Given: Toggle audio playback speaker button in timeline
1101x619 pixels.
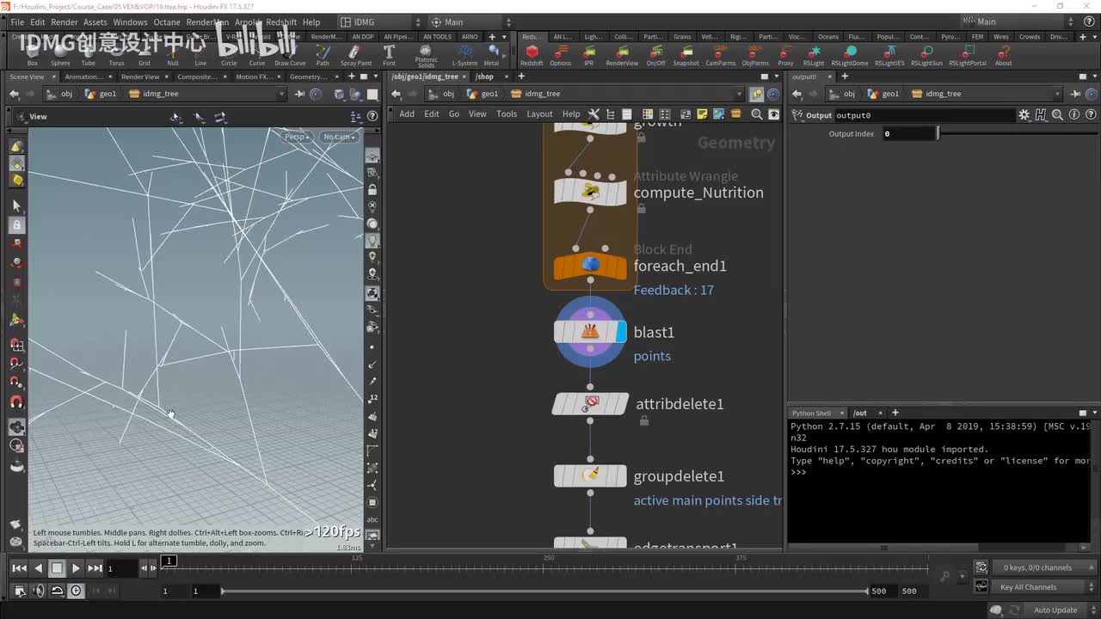Looking at the screenshot, I should (x=39, y=591).
